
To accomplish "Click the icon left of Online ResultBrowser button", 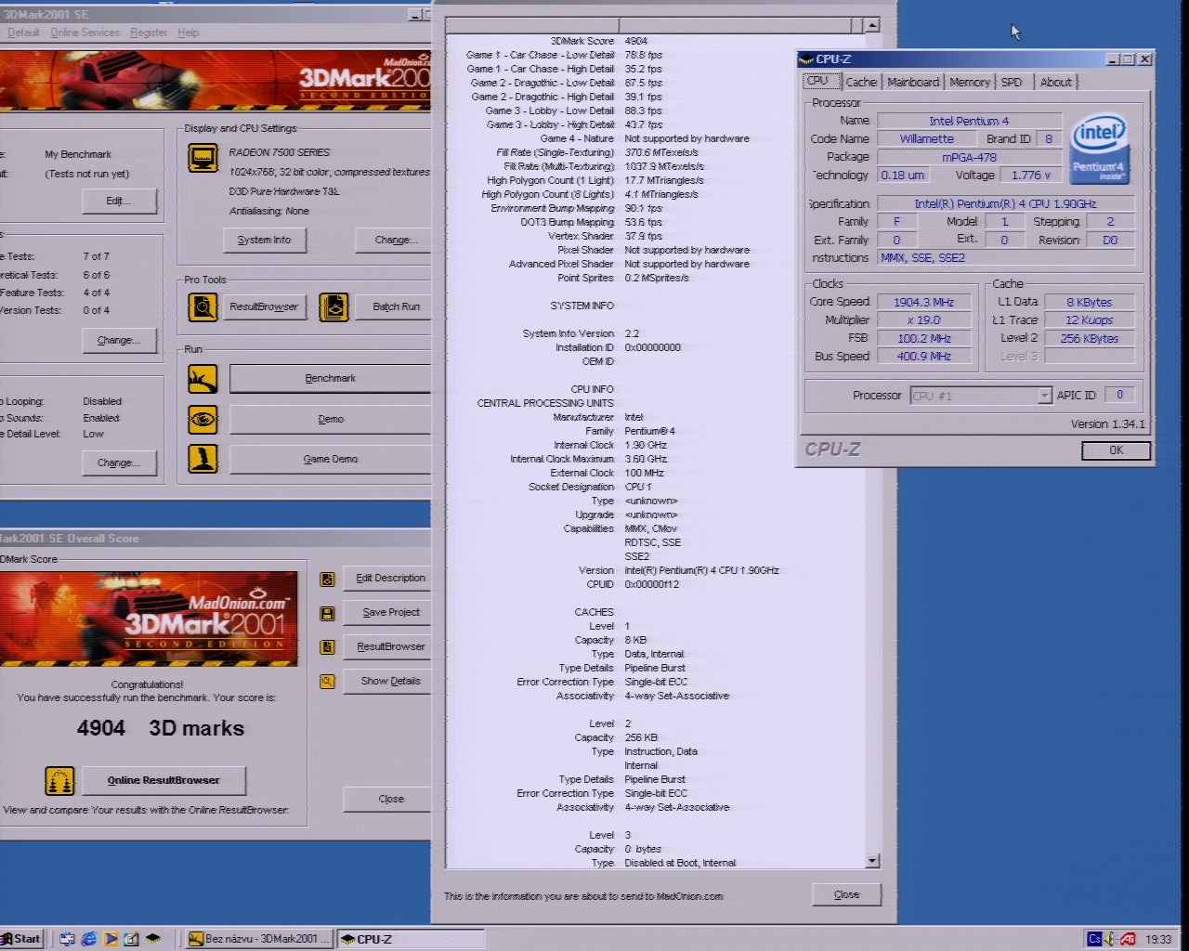I will tap(59, 781).
